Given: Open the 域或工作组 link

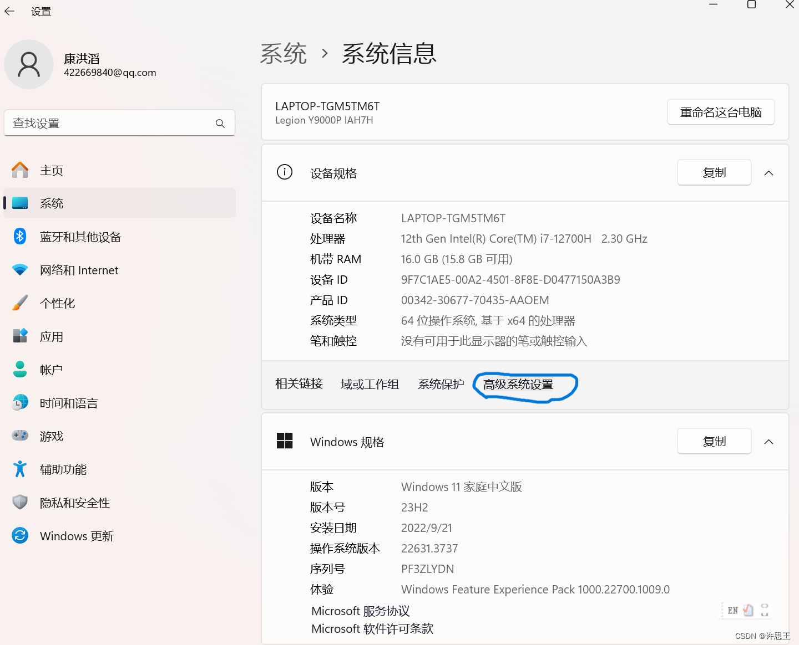Looking at the screenshot, I should pos(370,384).
